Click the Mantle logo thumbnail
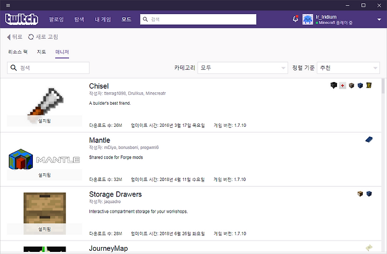This screenshot has width=387, height=254. tap(44, 159)
